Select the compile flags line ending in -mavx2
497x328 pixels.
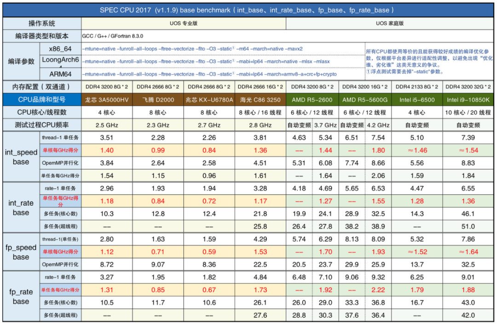pyautogui.click(x=192, y=49)
